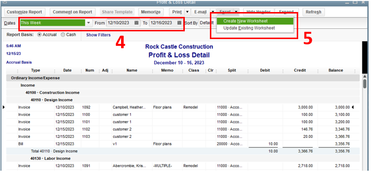Click invoice number 1102 row
Screen dimensions: 372x176
(183, 129)
